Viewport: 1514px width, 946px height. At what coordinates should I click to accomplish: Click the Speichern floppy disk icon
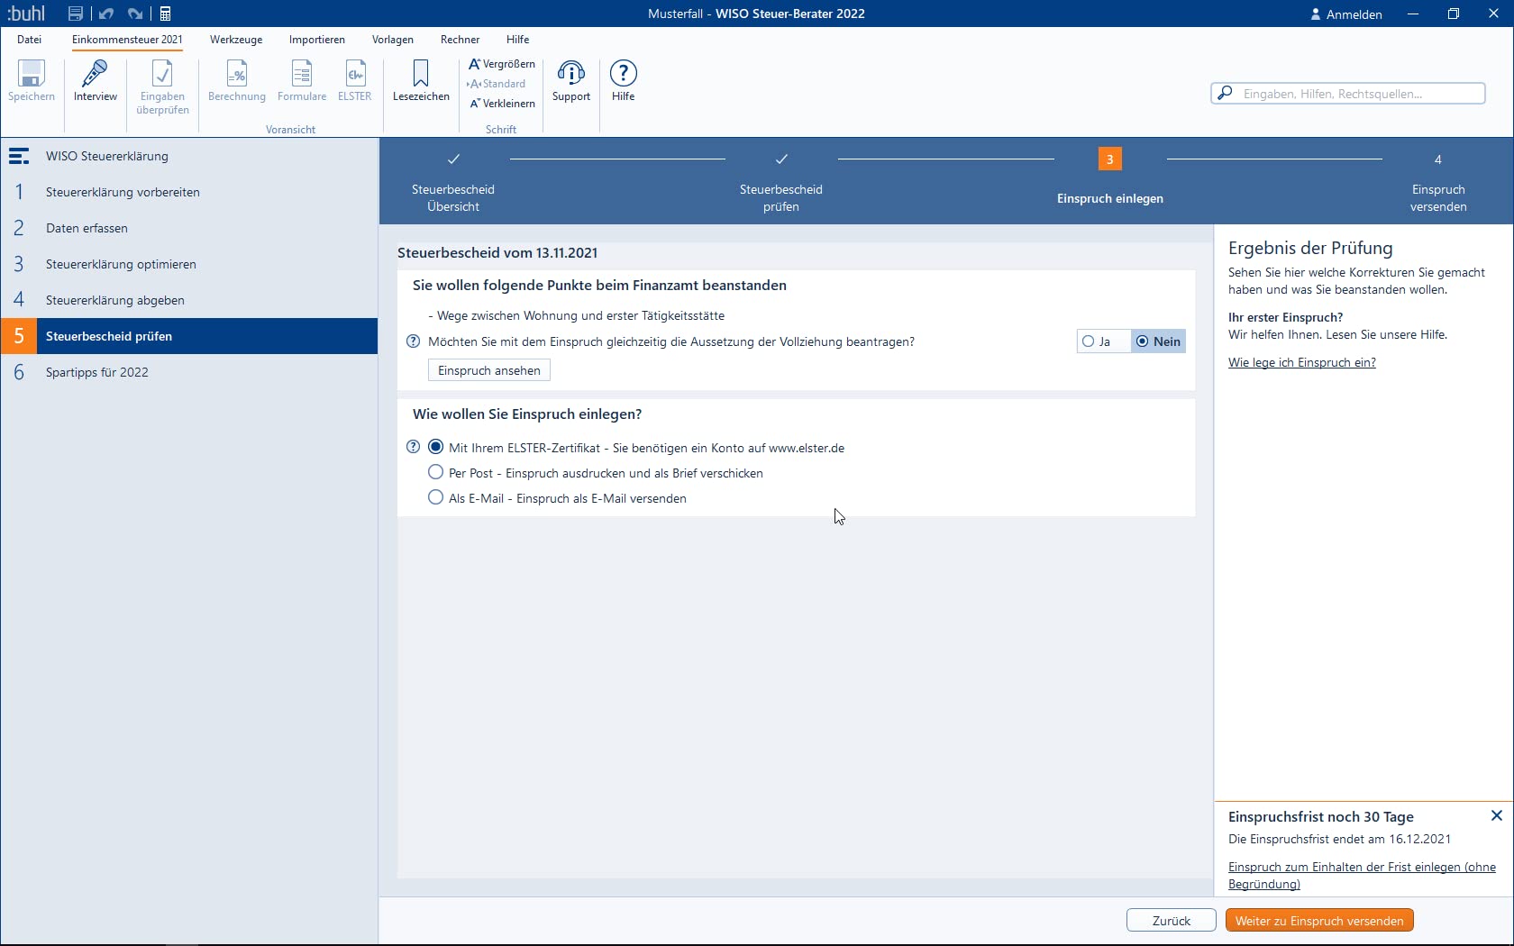point(32,74)
